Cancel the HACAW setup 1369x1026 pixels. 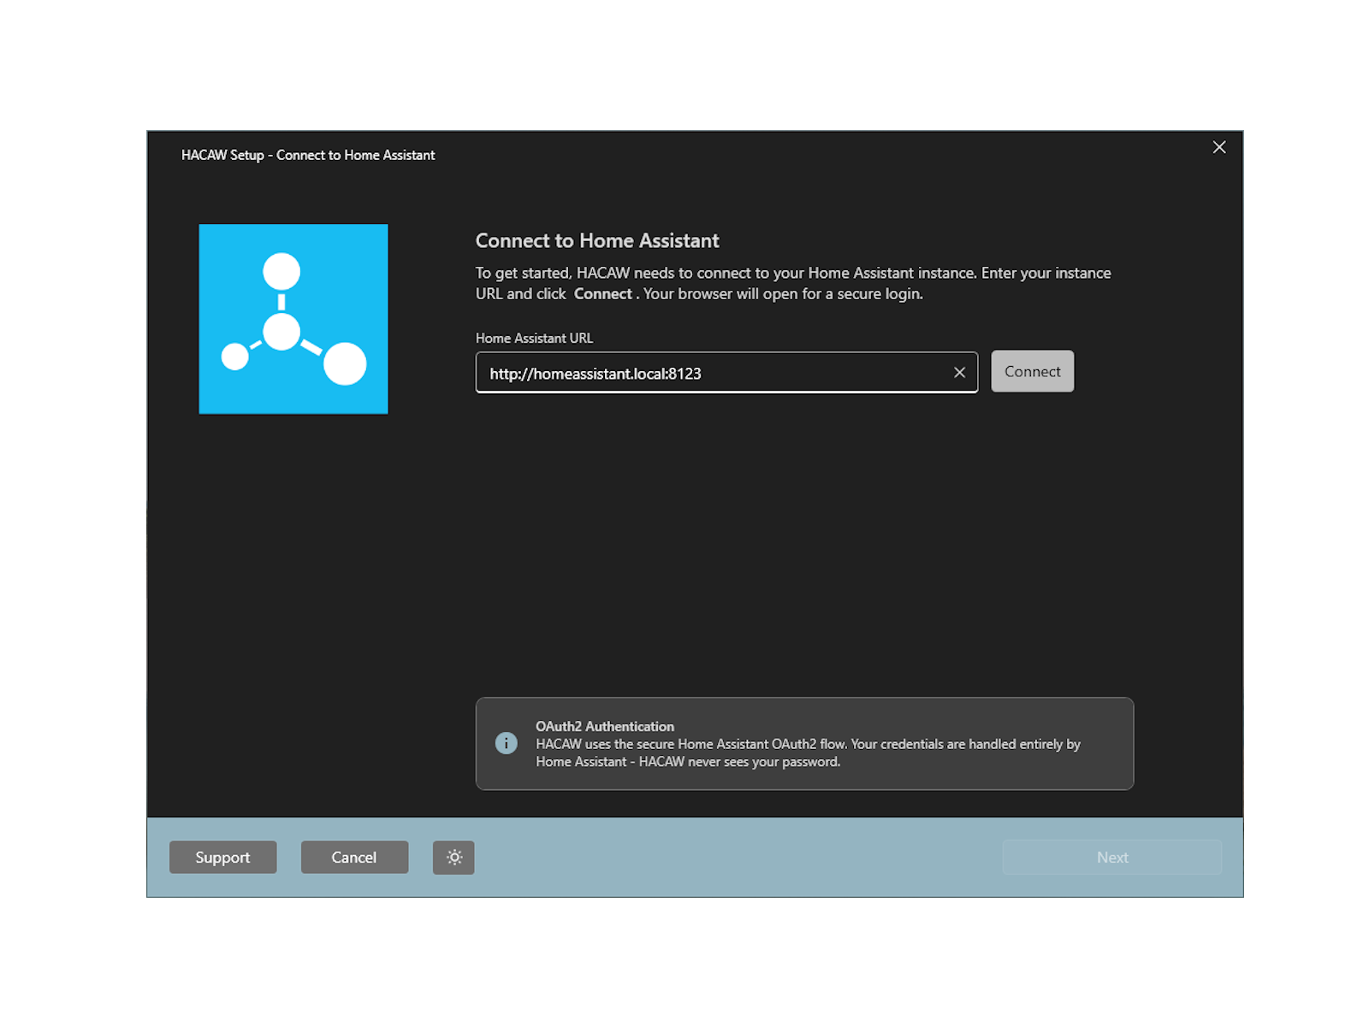[354, 857]
